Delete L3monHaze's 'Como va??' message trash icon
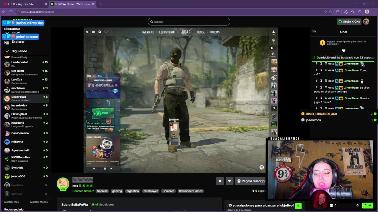This screenshot has height=212, width=378. point(317,70)
